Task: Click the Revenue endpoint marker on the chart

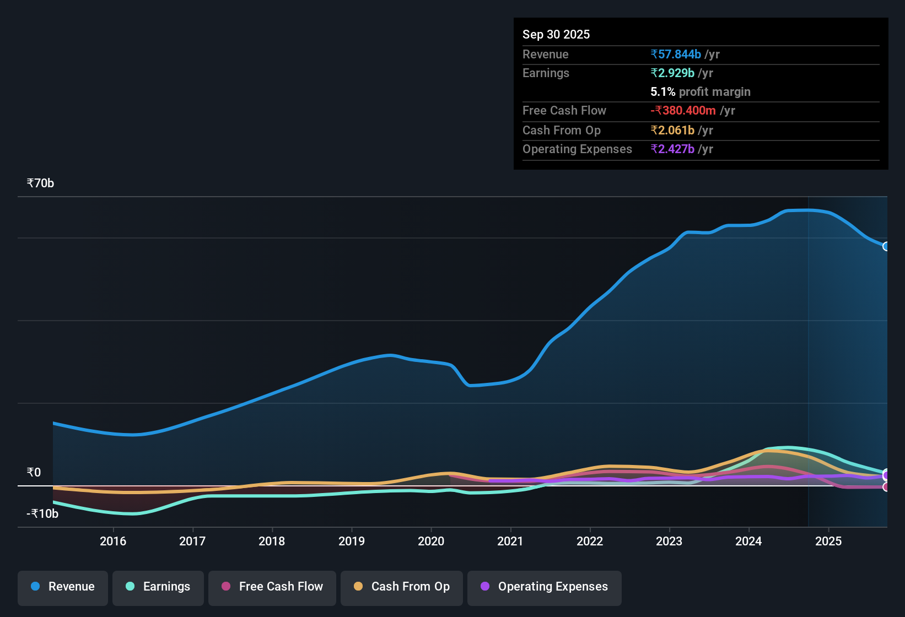Action: click(886, 247)
